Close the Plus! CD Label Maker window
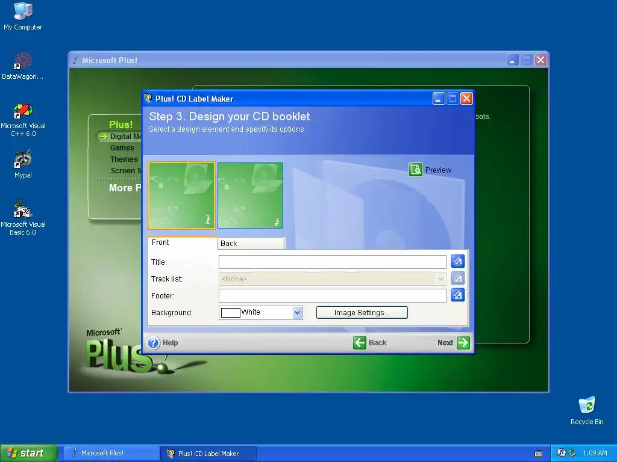 click(x=466, y=98)
